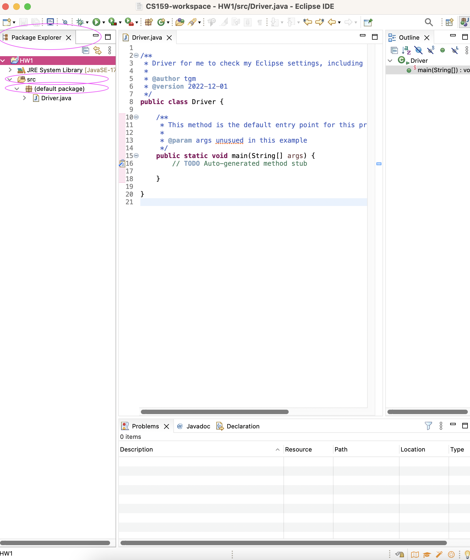
Task: Toggle Hide Fields in Outline
Action: [x=418, y=50]
